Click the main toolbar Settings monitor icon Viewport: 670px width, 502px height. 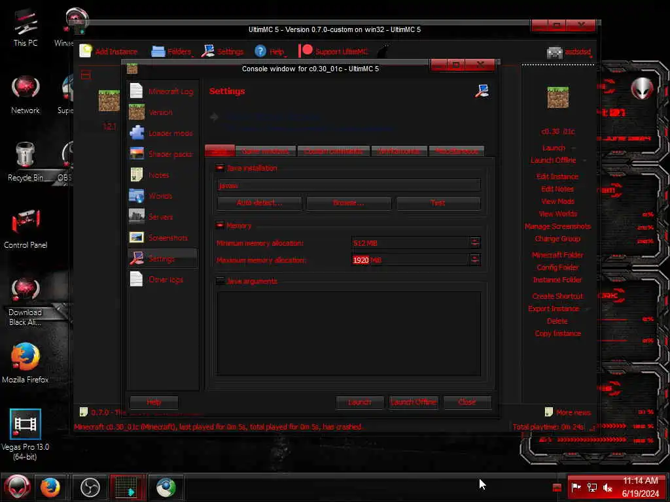coord(207,51)
